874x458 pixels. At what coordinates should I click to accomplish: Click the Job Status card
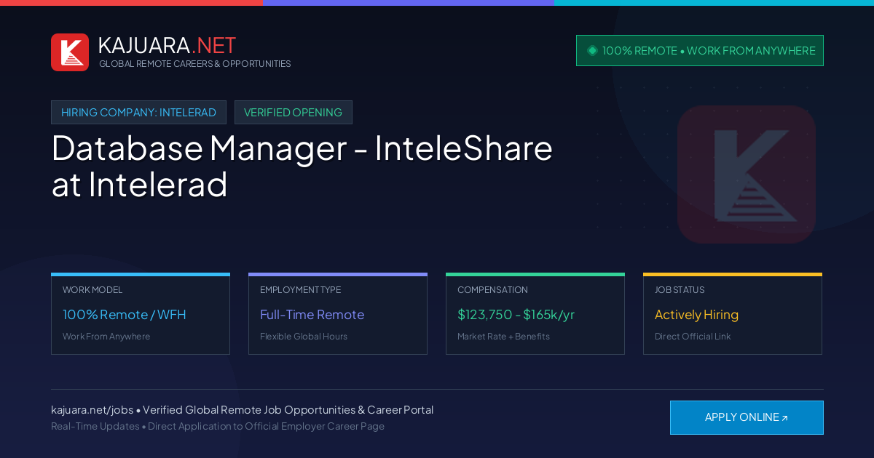click(733, 313)
